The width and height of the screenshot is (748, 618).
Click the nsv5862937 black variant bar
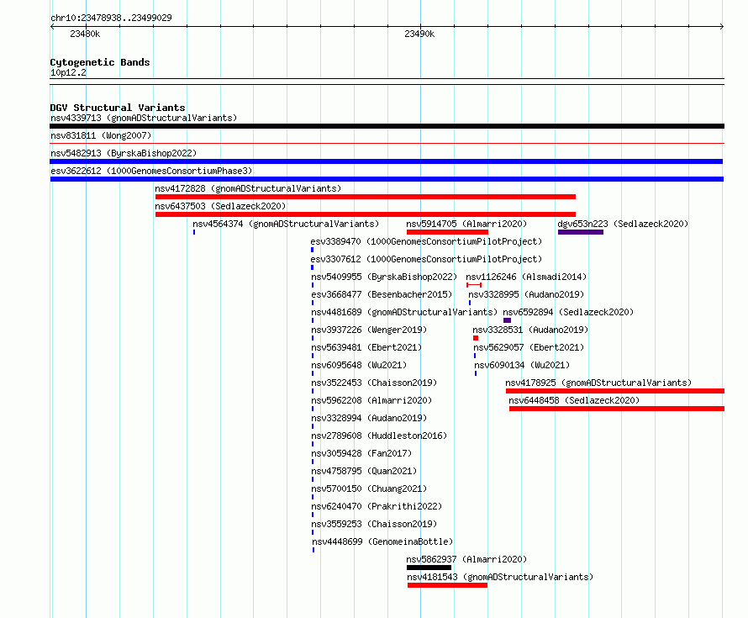point(429,568)
